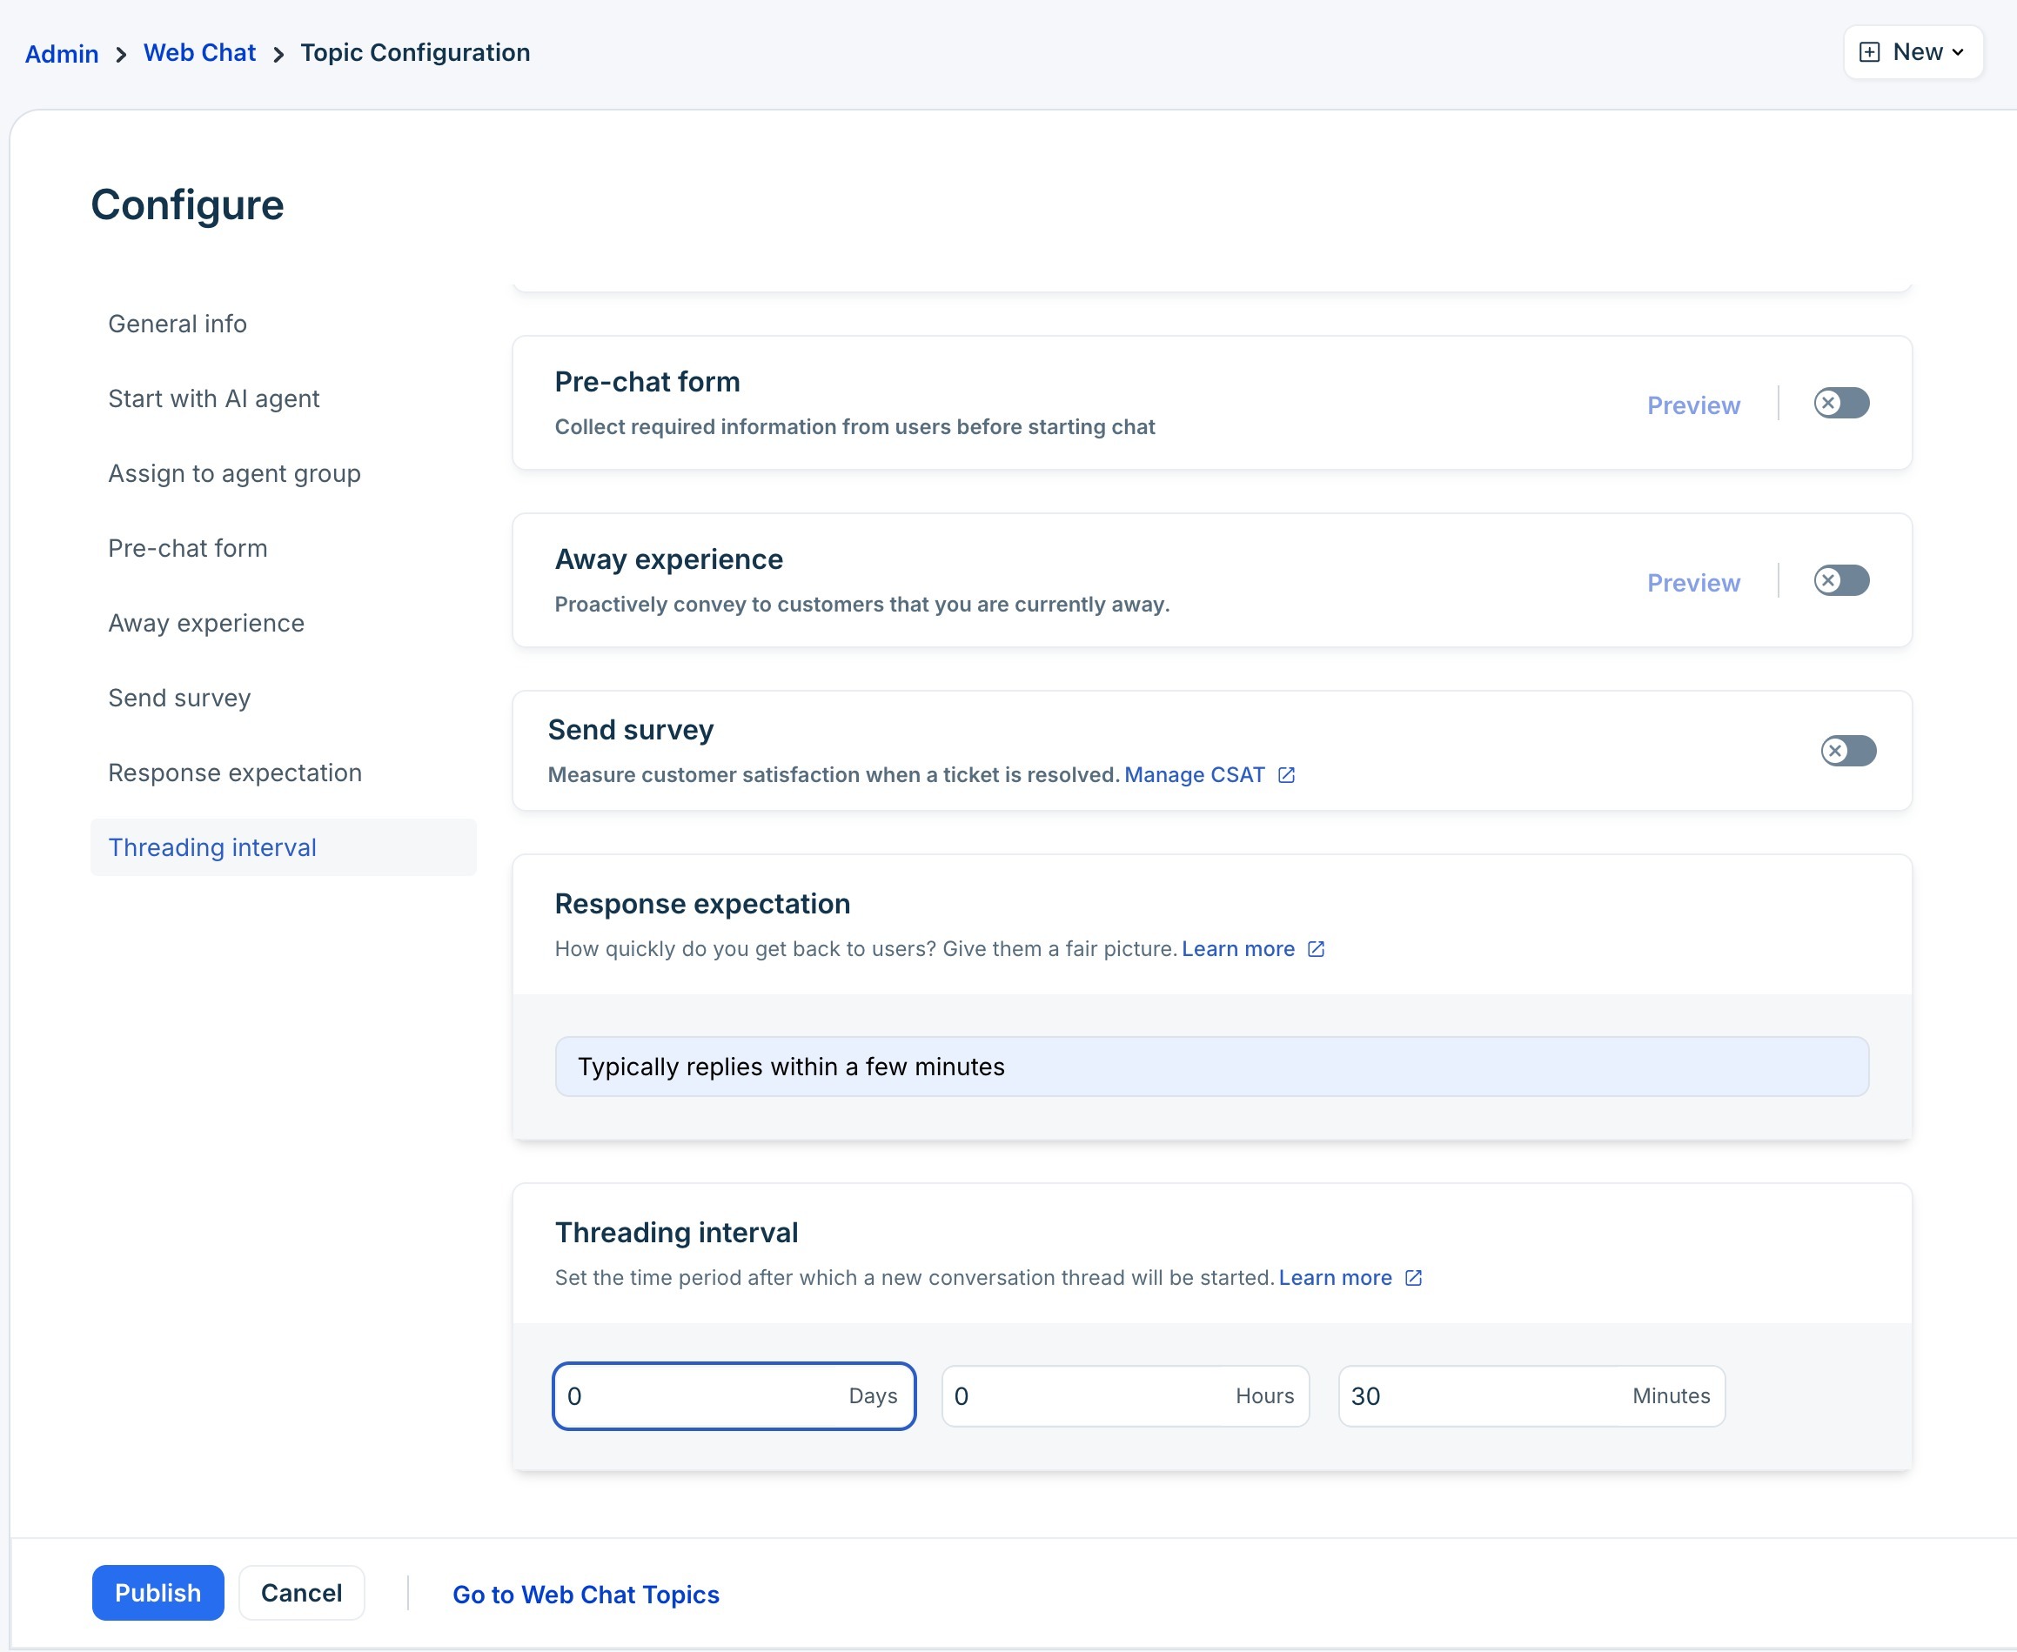2017x1652 pixels.
Task: Click the Publish button
Action: point(158,1593)
